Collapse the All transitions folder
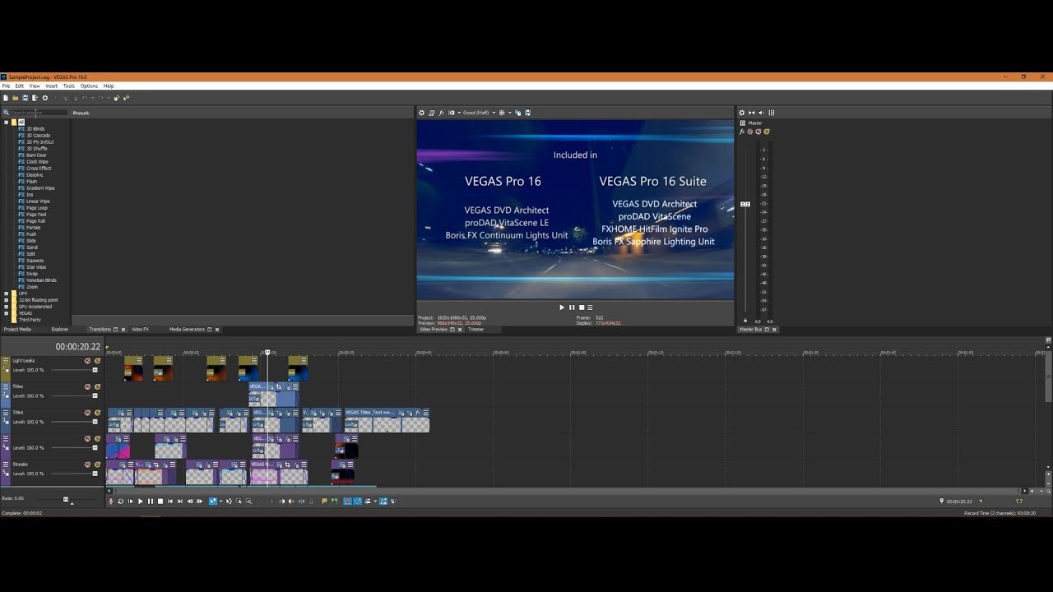Image resolution: width=1053 pixels, height=592 pixels. [x=6, y=123]
